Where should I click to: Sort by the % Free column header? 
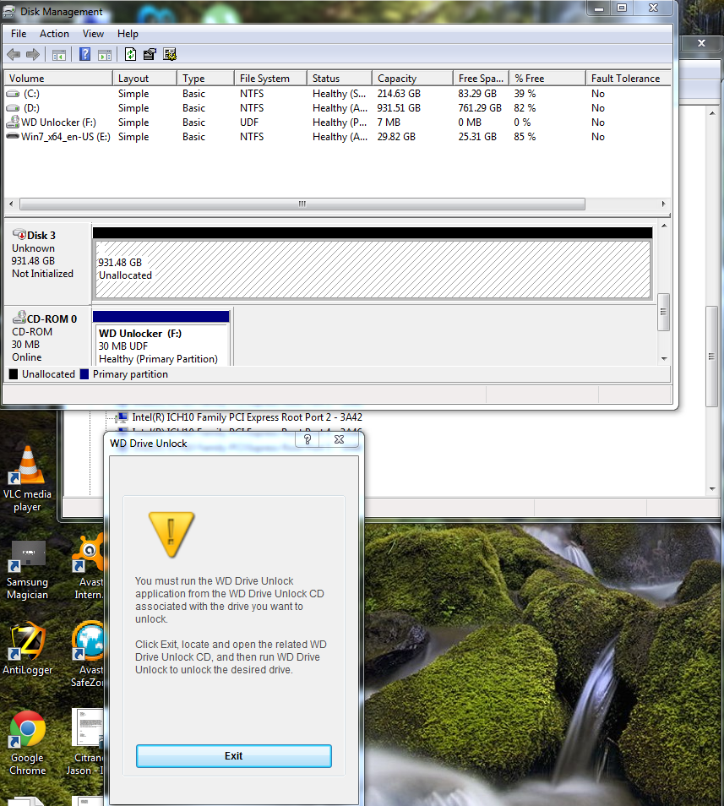(x=547, y=78)
